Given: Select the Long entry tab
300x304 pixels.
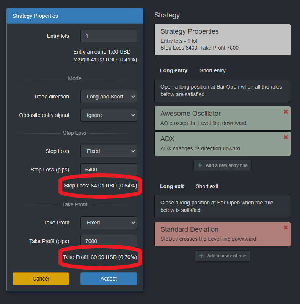Looking at the screenshot, I should click(x=174, y=70).
